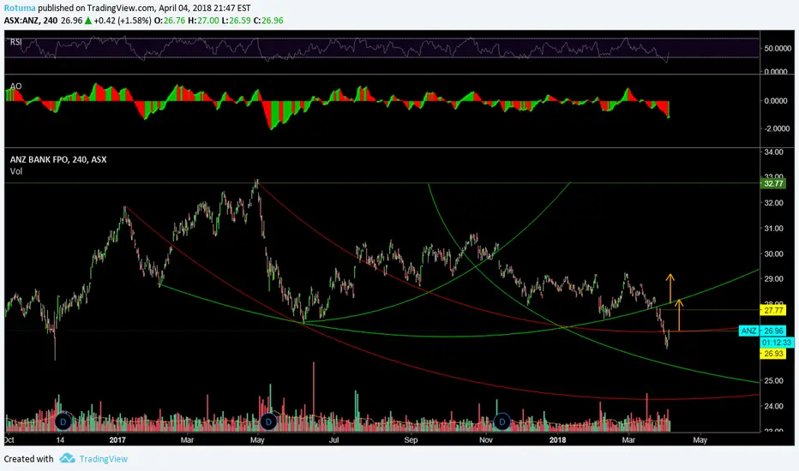799x471 pixels.
Task: Select the 26.93 yellow price label
Action: point(773,354)
